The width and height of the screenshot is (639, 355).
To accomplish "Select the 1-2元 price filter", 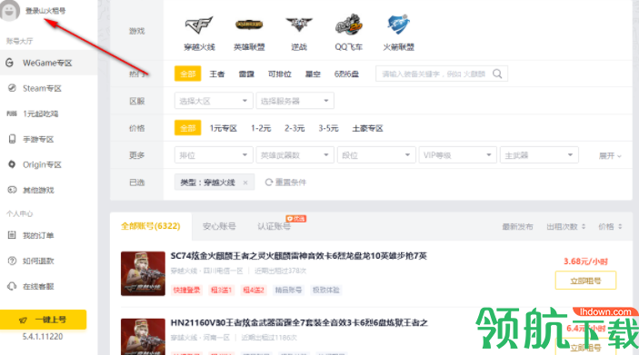I will [x=261, y=128].
